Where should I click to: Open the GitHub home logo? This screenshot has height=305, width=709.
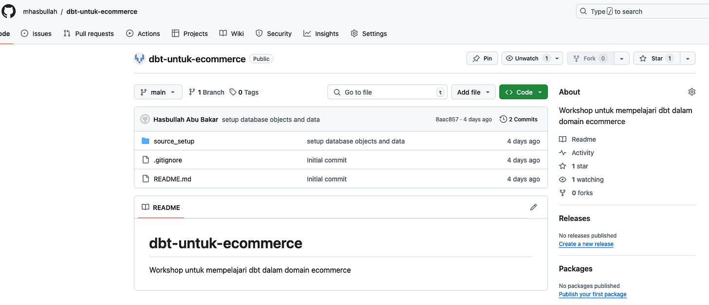9,11
